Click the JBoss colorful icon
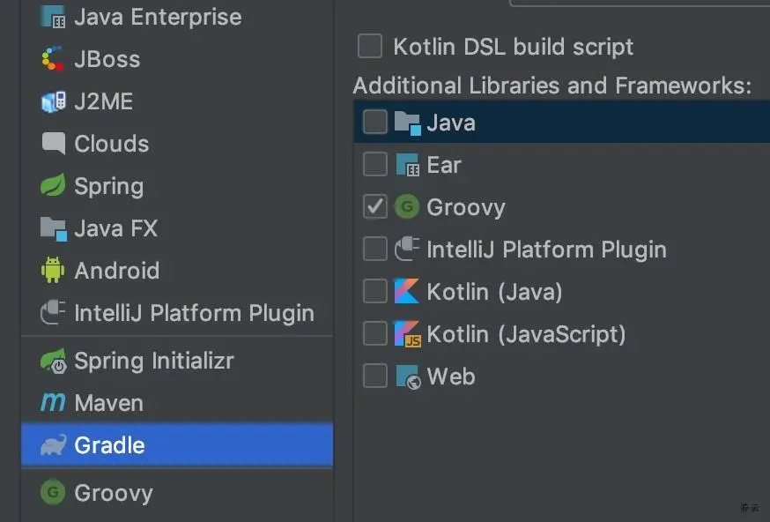This screenshot has width=770, height=522. pos(53,59)
